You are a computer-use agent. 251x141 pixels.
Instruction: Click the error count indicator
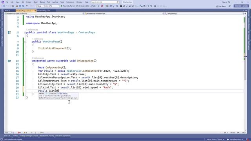click(x=19, y=132)
